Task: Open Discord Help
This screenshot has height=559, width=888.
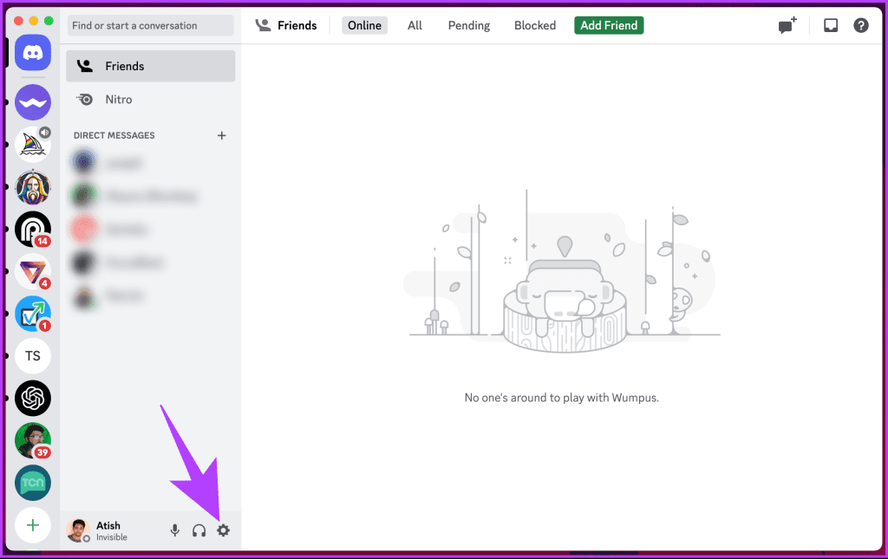Action: [860, 25]
